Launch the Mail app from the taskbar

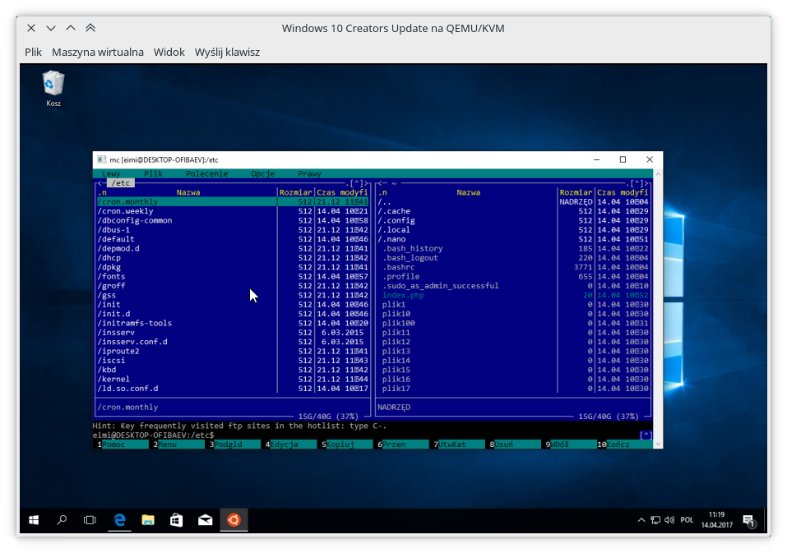205,519
